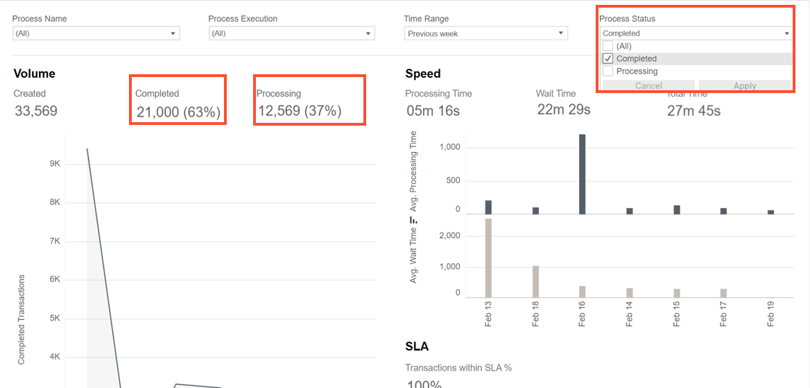Click the Wait Time 22m 29s value
810x388 pixels.
pyautogui.click(x=564, y=109)
